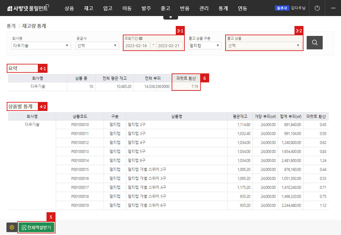
Task: Click the 전체엑셀받기 download button
Action: [x=36, y=227]
